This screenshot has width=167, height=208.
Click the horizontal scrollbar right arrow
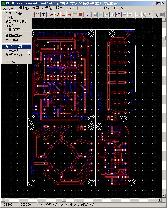tap(160, 200)
